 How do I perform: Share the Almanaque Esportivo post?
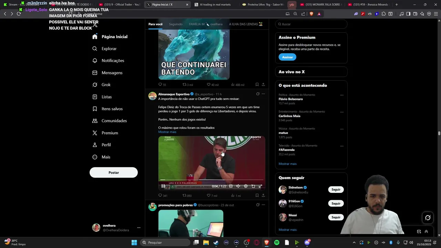(263, 195)
